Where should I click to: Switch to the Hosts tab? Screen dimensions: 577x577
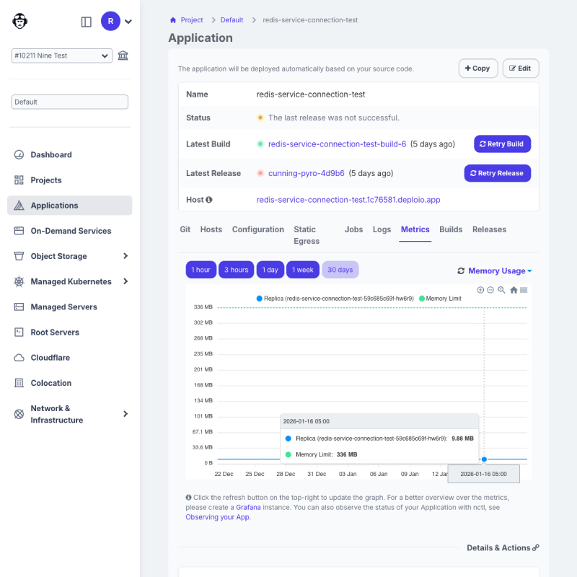(211, 229)
